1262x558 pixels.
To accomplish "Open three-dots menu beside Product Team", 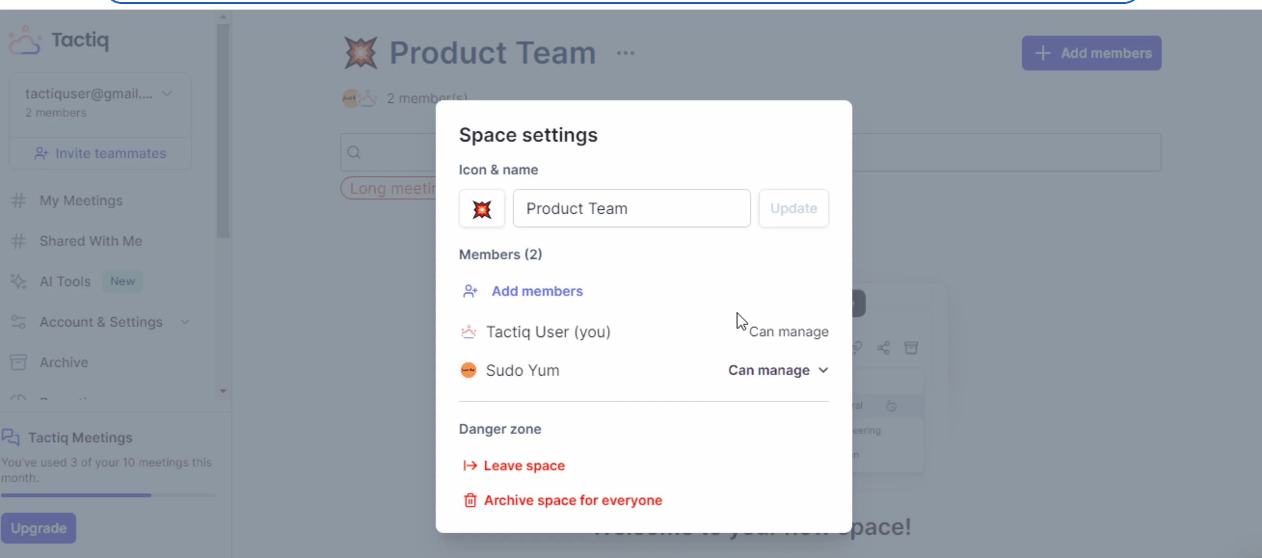I will click(x=625, y=53).
